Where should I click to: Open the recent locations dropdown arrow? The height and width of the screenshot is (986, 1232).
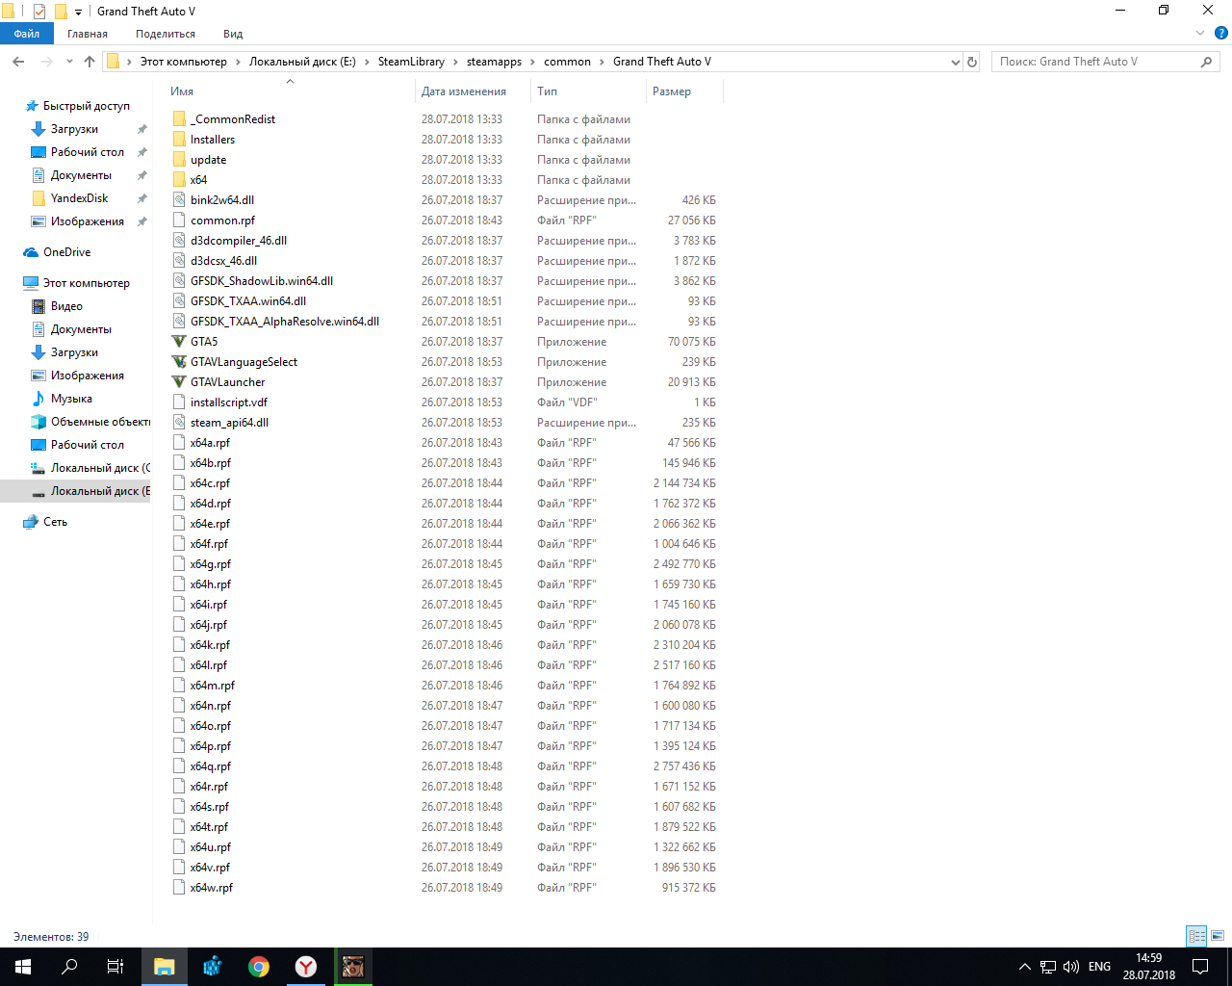(69, 62)
